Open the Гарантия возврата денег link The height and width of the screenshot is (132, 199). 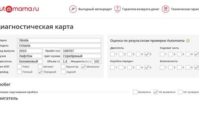point(141,9)
